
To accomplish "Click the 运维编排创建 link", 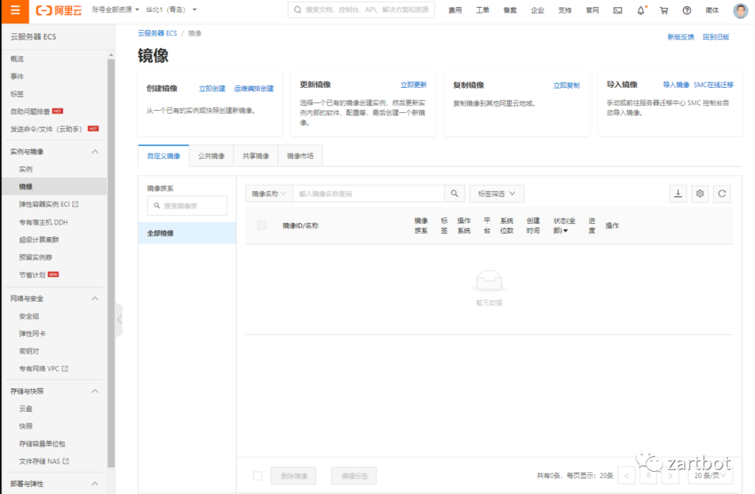I will coord(254,89).
